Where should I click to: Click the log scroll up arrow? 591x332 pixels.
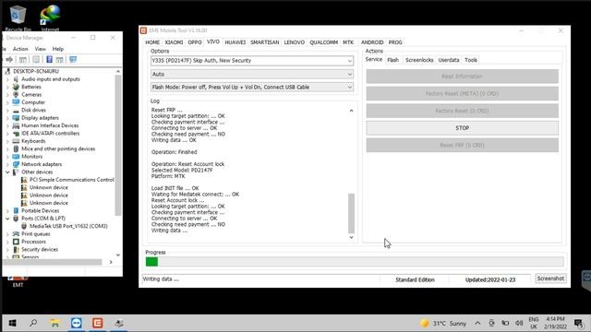tap(351, 111)
